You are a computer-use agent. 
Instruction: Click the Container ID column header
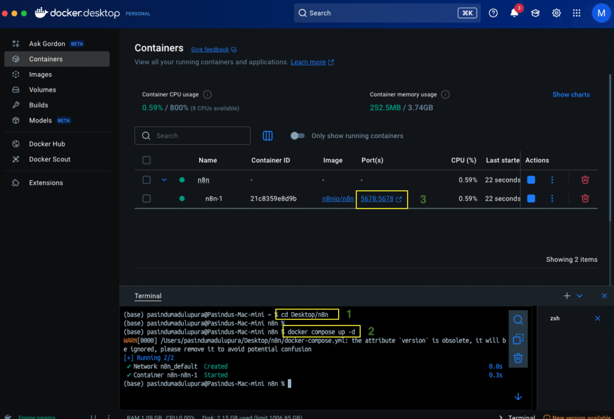[270, 160]
